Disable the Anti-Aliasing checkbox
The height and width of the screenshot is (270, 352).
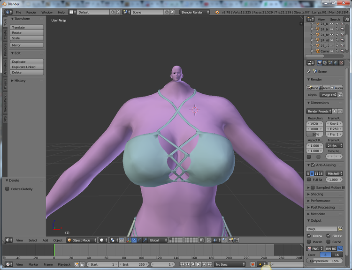click(x=313, y=165)
